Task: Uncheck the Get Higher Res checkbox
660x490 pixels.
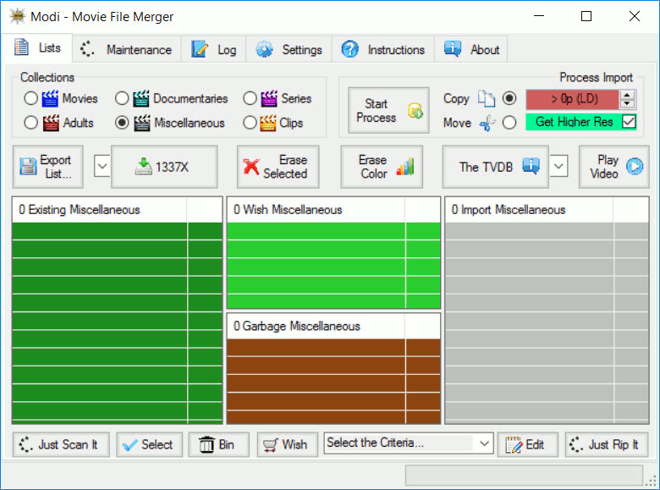Action: 629,122
